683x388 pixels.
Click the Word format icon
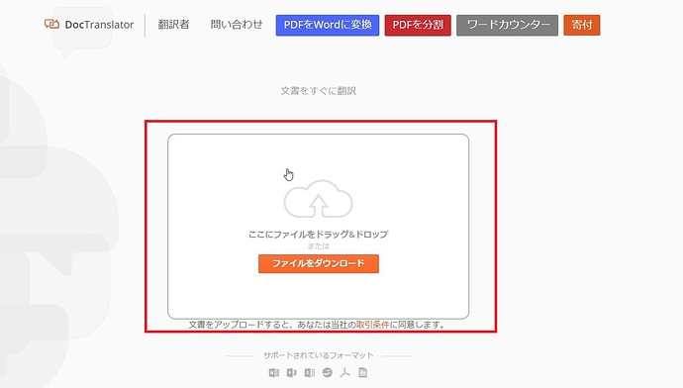point(273,373)
